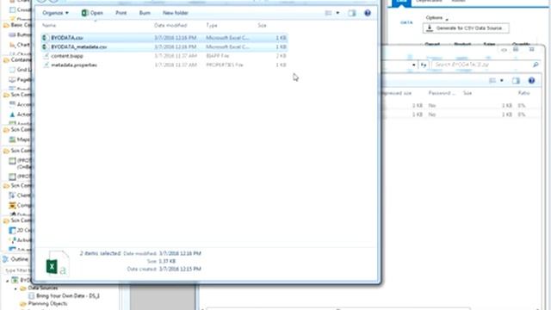The height and width of the screenshot is (310, 551).
Task: Select the Accordion component icon in palette
Action: click(13, 104)
